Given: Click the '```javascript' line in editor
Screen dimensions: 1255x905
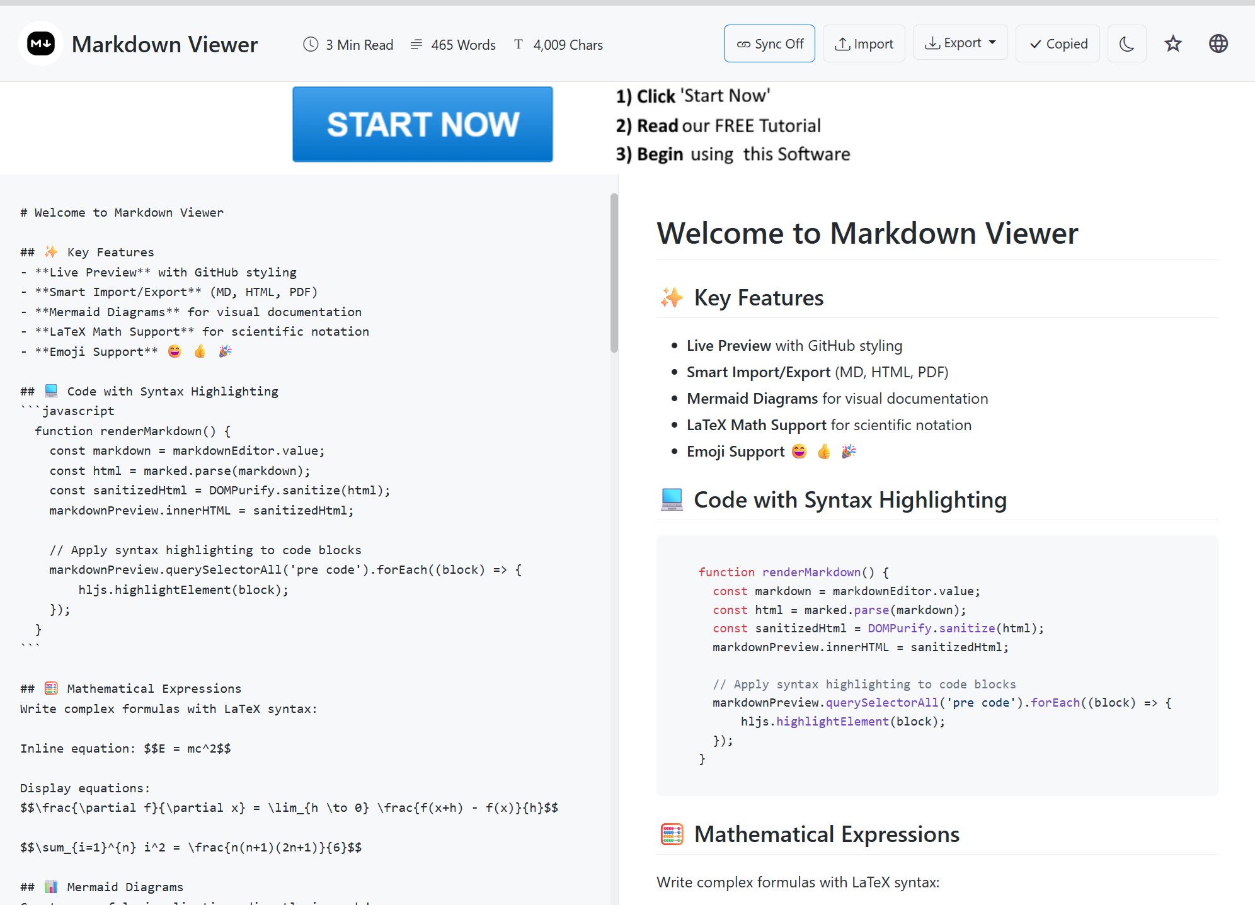Looking at the screenshot, I should (x=67, y=411).
